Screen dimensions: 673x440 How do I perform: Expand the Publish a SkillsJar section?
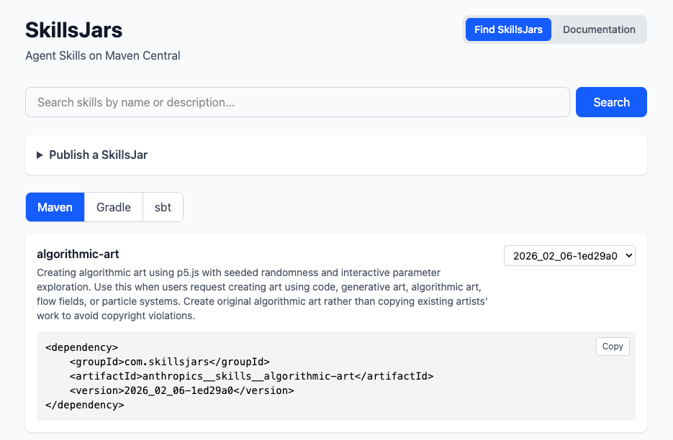[x=92, y=155]
